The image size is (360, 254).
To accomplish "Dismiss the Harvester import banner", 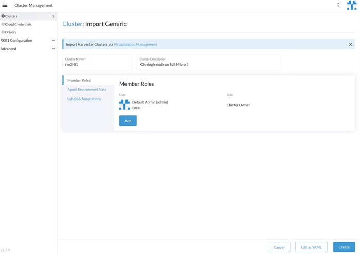I will (350, 44).
